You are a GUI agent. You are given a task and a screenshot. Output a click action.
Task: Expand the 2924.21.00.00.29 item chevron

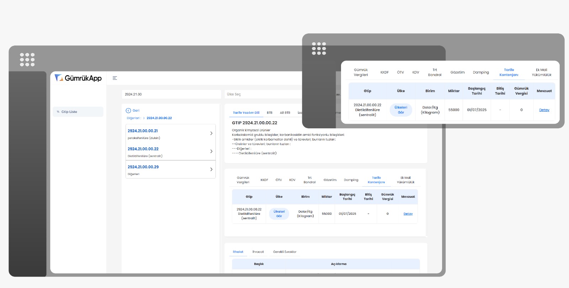[x=211, y=170]
